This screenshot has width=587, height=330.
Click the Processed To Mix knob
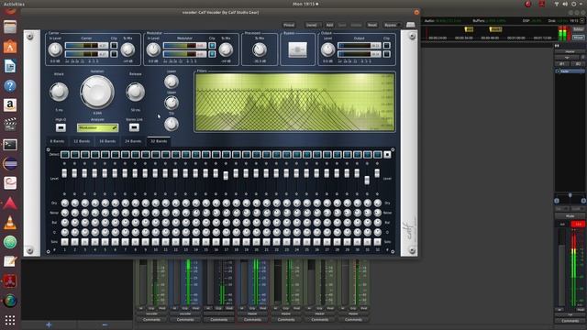pos(260,49)
